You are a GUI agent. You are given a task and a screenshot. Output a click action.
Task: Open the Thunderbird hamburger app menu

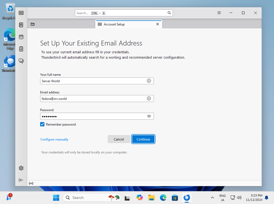219,13
